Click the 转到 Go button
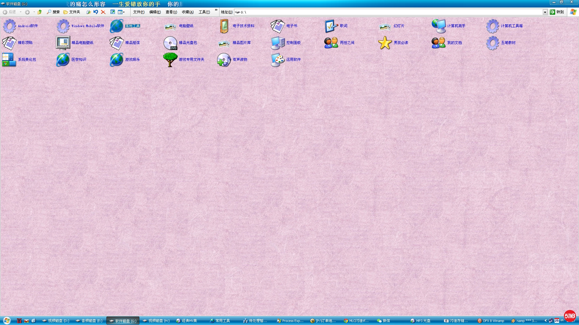Screen dimensions: 579x325 pyautogui.click(x=557, y=12)
